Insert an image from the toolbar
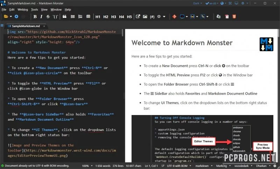Image resolution: width=280 pixels, height=169 pixels. pos(145,16)
